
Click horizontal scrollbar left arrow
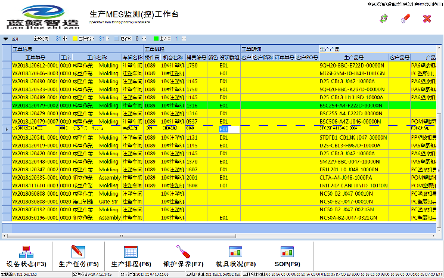pyautogui.click(x=4, y=236)
